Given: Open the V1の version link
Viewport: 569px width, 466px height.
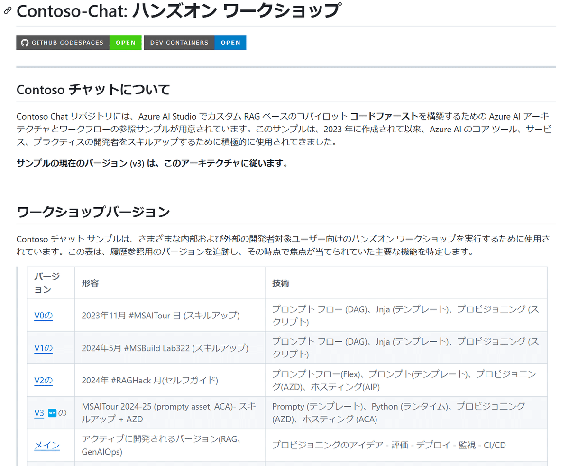Looking at the screenshot, I should coord(43,347).
